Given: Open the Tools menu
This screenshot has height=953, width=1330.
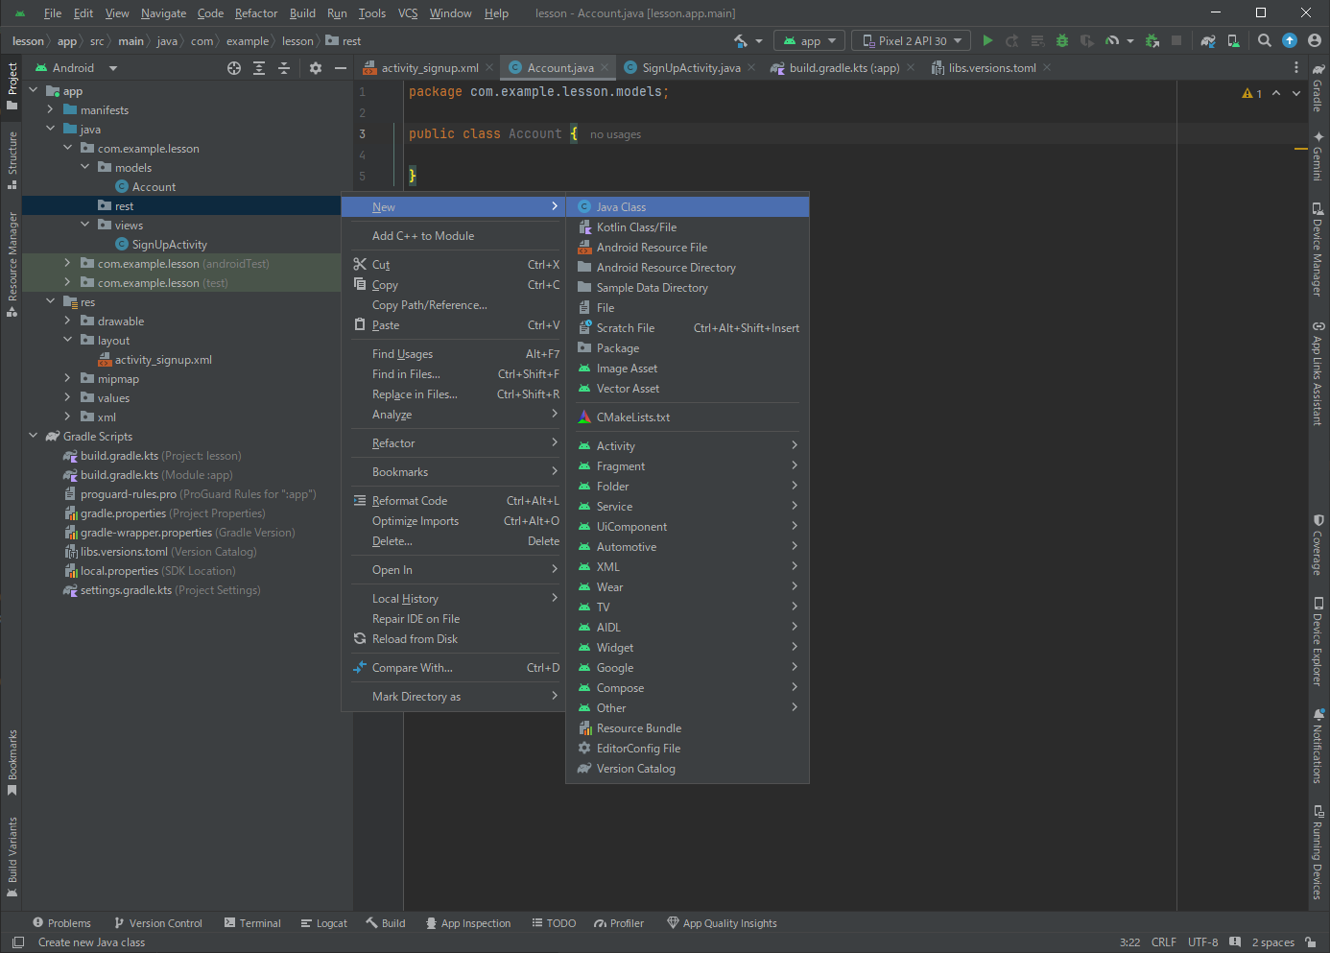Looking at the screenshot, I should click(x=372, y=13).
